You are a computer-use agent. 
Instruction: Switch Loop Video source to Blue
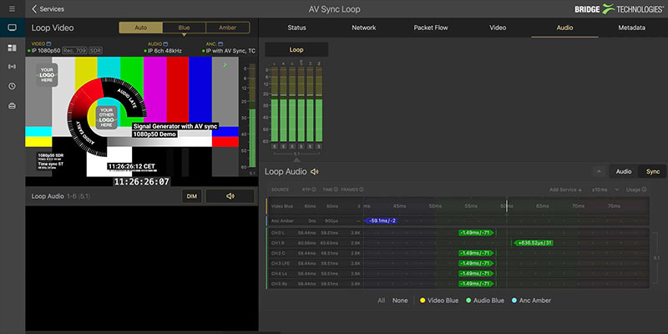click(x=182, y=28)
